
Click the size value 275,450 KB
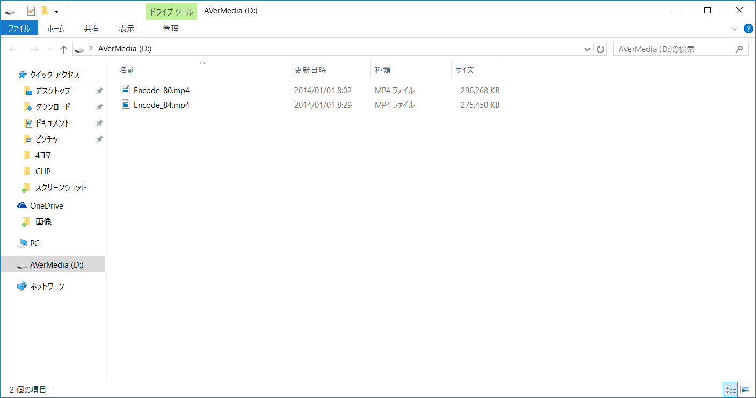point(480,105)
